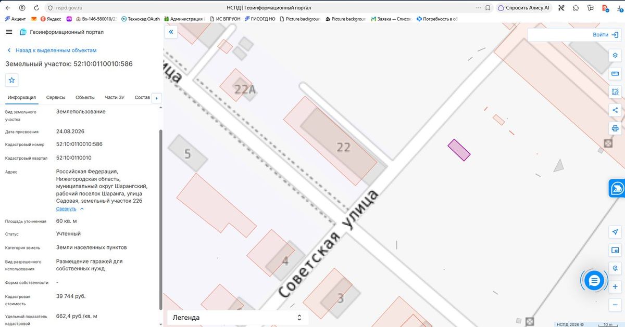This screenshot has width=625, height=327.
Task: Open the Состав tab
Action: pyautogui.click(x=142, y=97)
